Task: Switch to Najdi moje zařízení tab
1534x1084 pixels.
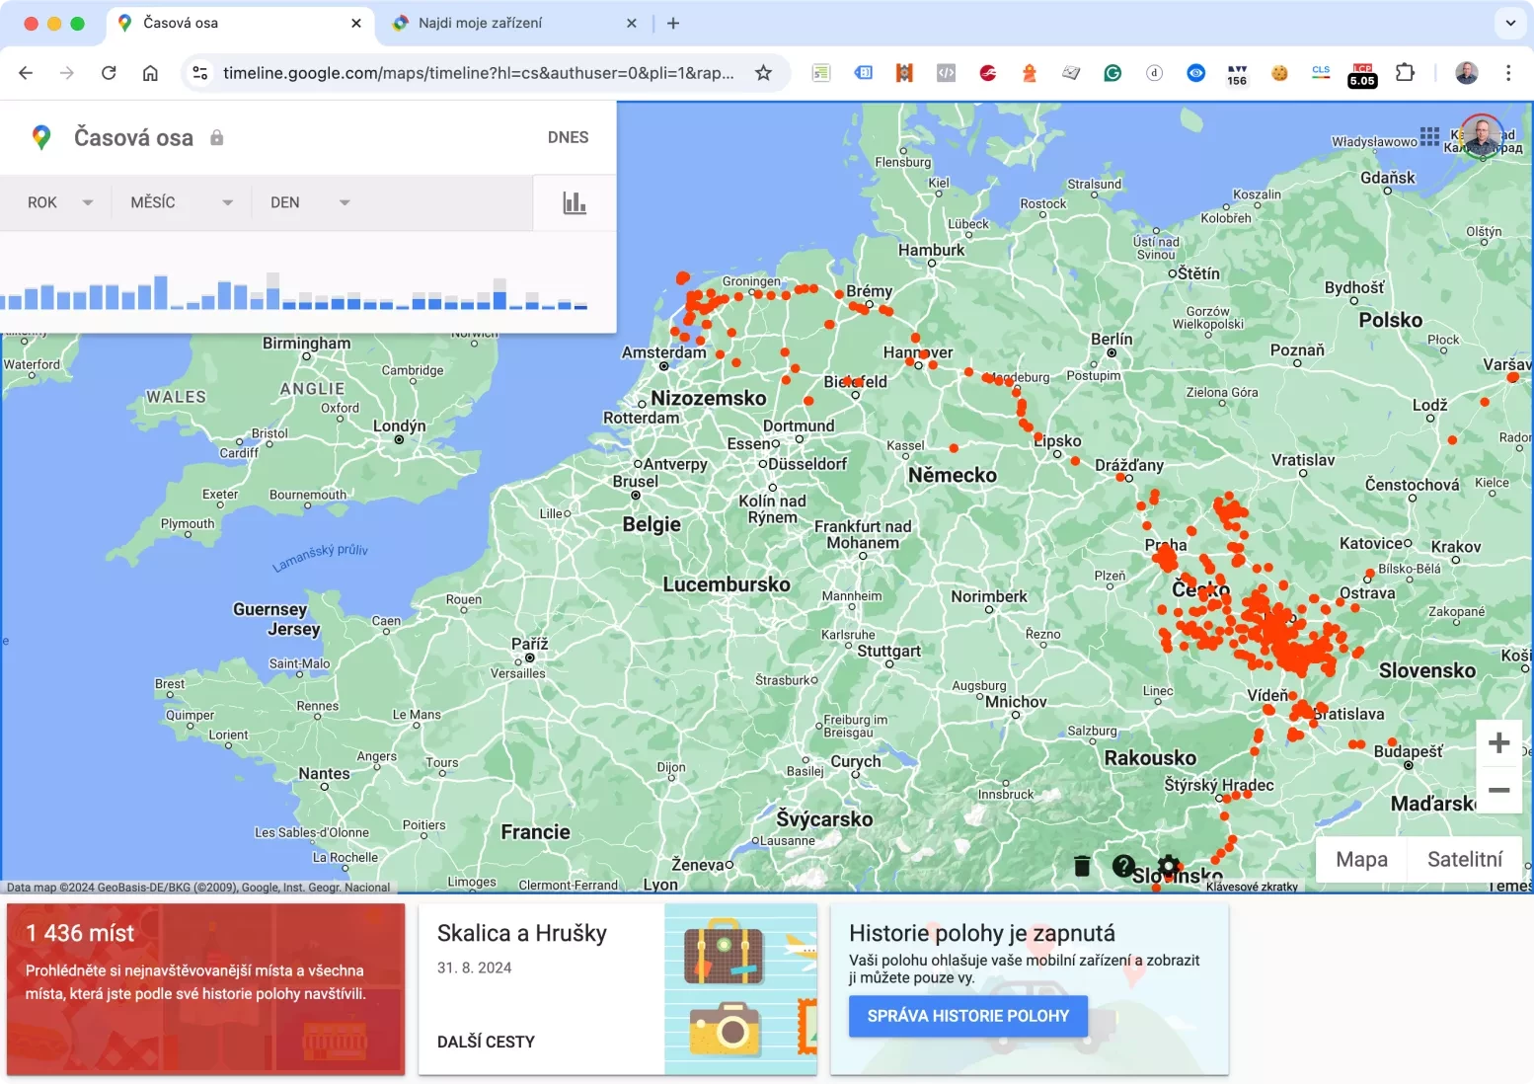Action: (513, 23)
